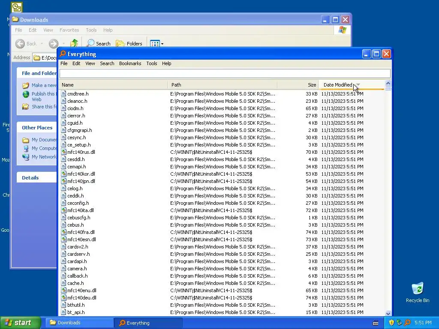This screenshot has width=439, height=329.
Task: Select the bthutil.h file name
Action: click(76, 305)
